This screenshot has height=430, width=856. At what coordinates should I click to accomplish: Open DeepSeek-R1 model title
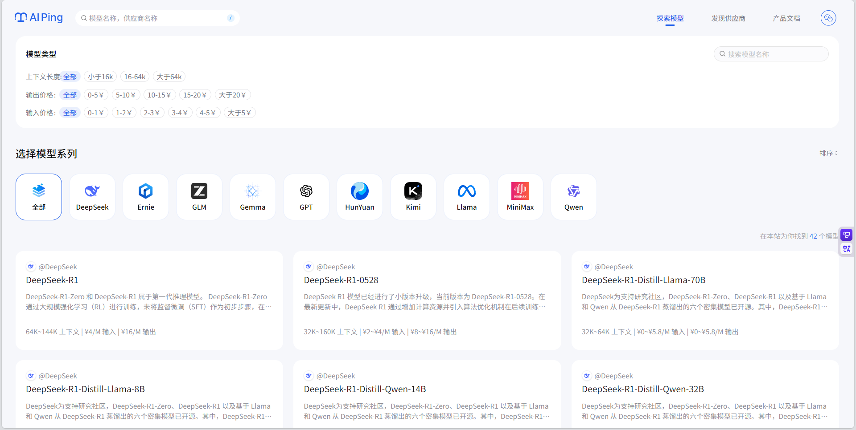52,280
